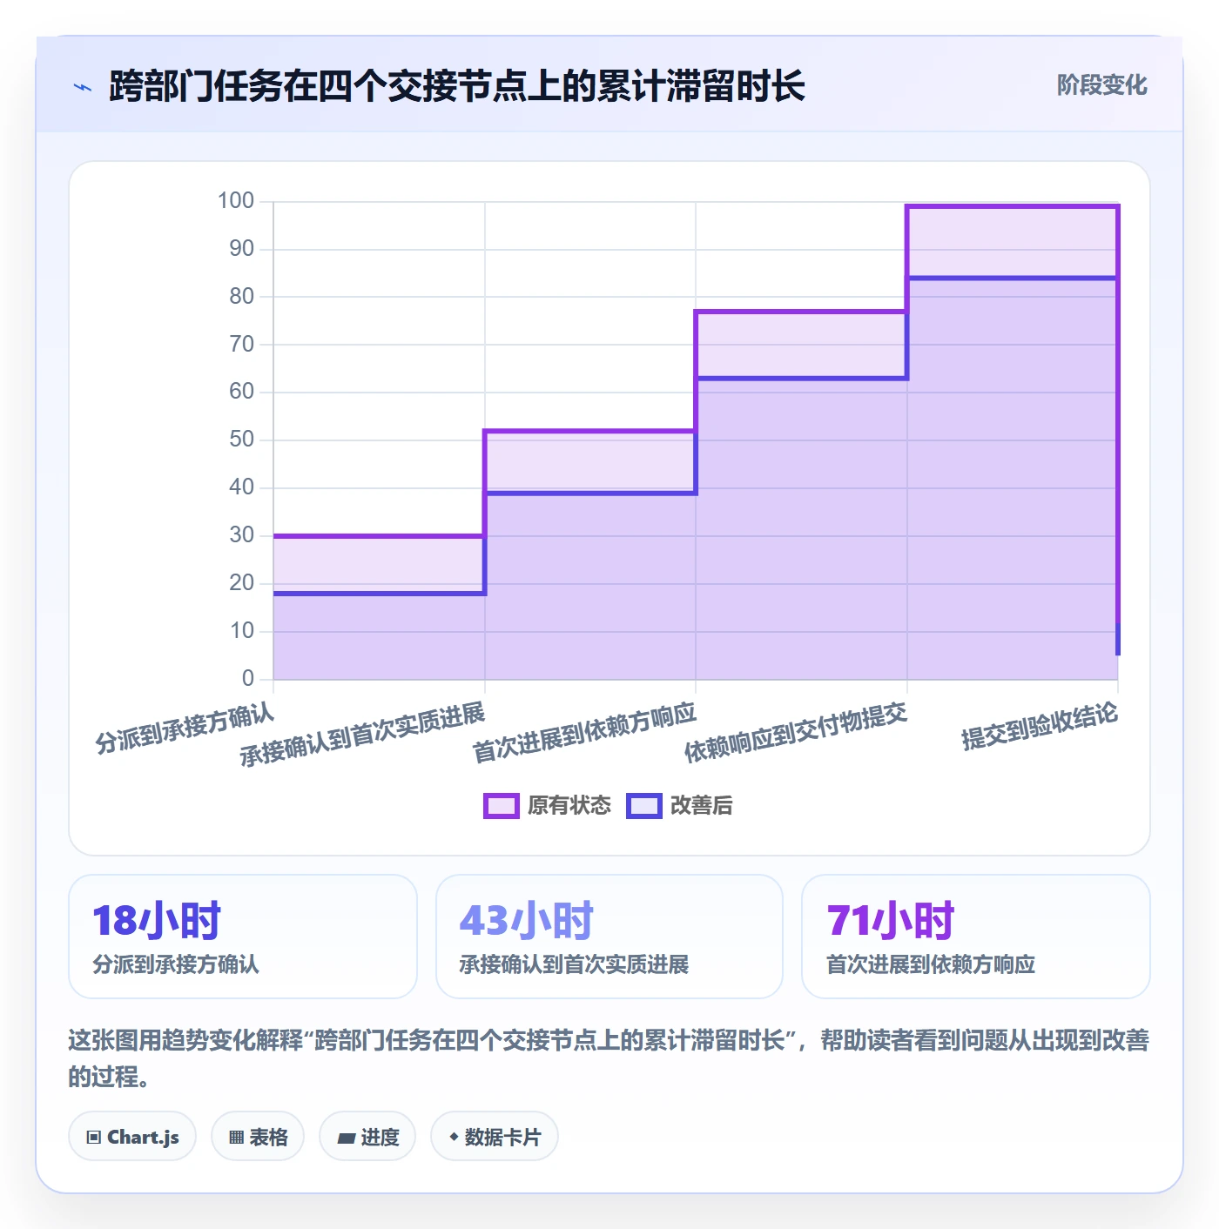Select the 表格 tag chip
Image resolution: width=1219 pixels, height=1229 pixels.
(258, 1136)
